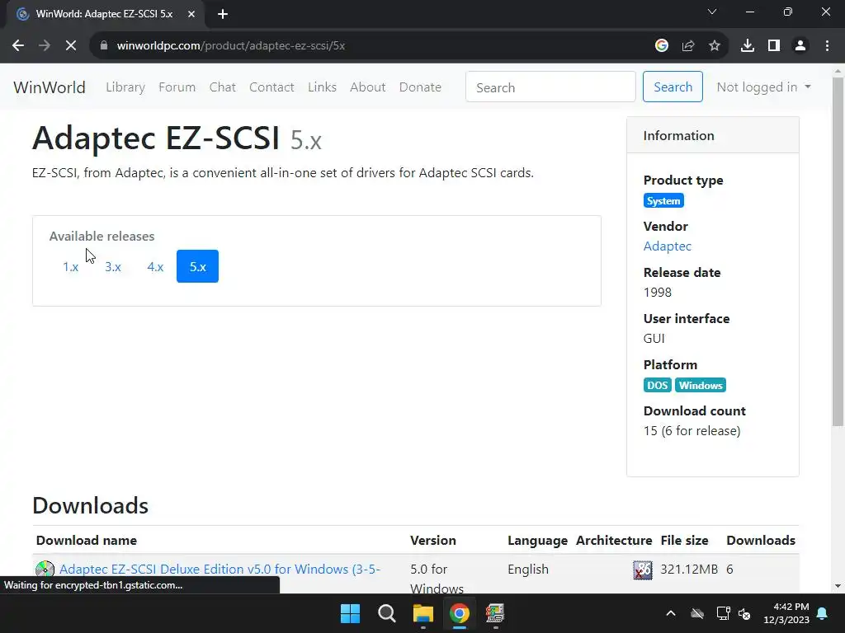
Task: Open Chrome profile icon
Action: pos(800,46)
